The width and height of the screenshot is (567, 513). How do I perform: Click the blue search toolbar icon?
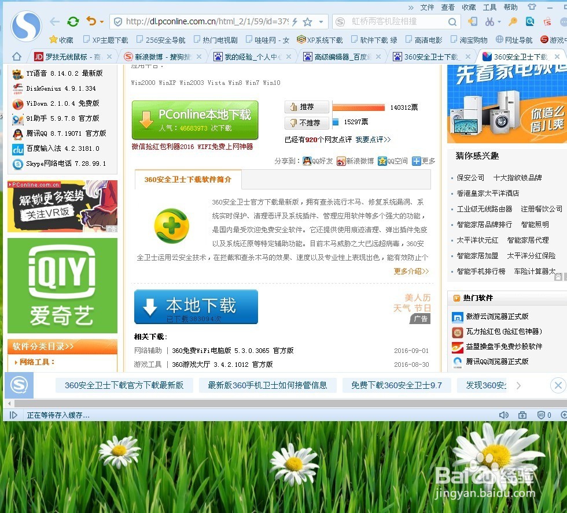point(530,21)
